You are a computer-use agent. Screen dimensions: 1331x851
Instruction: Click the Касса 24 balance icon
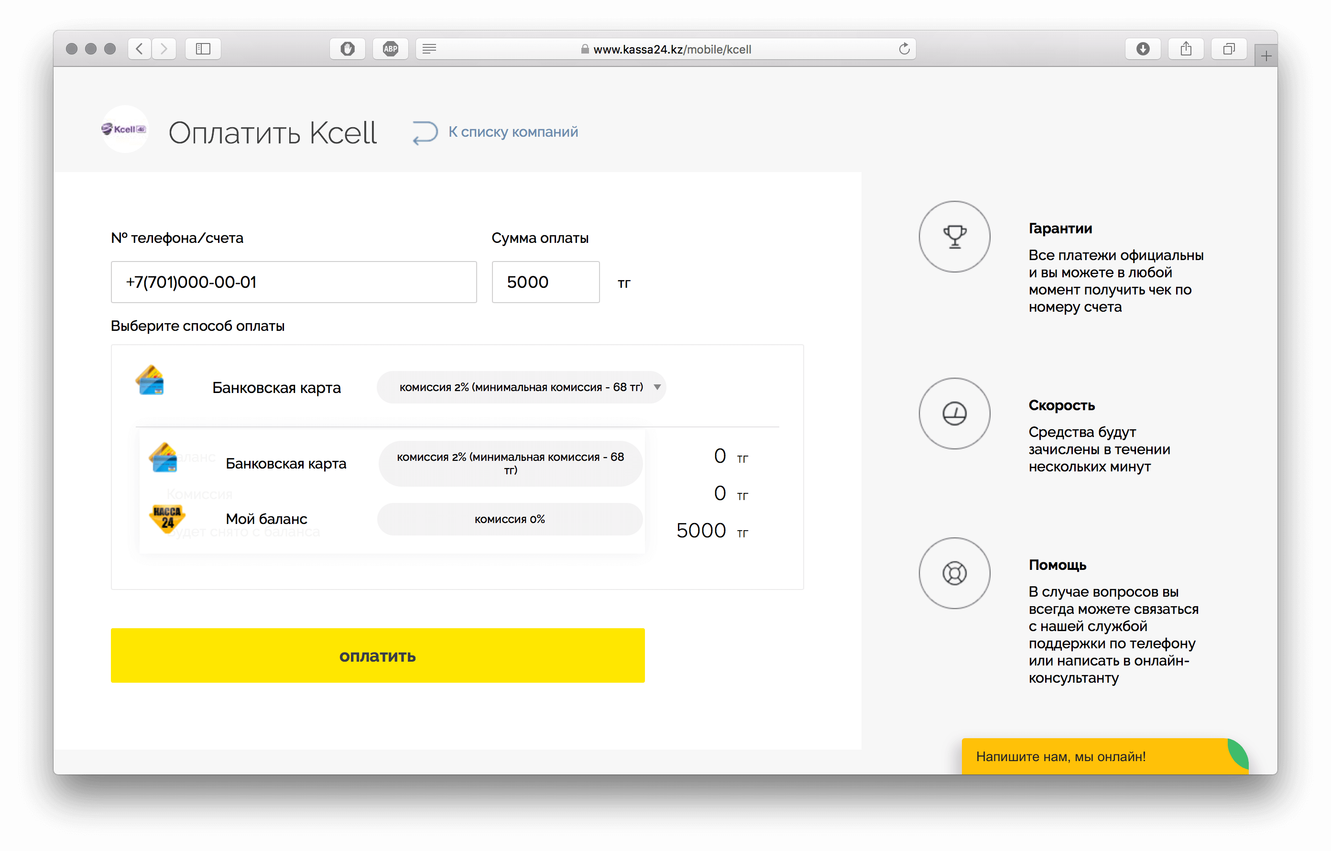(x=167, y=518)
